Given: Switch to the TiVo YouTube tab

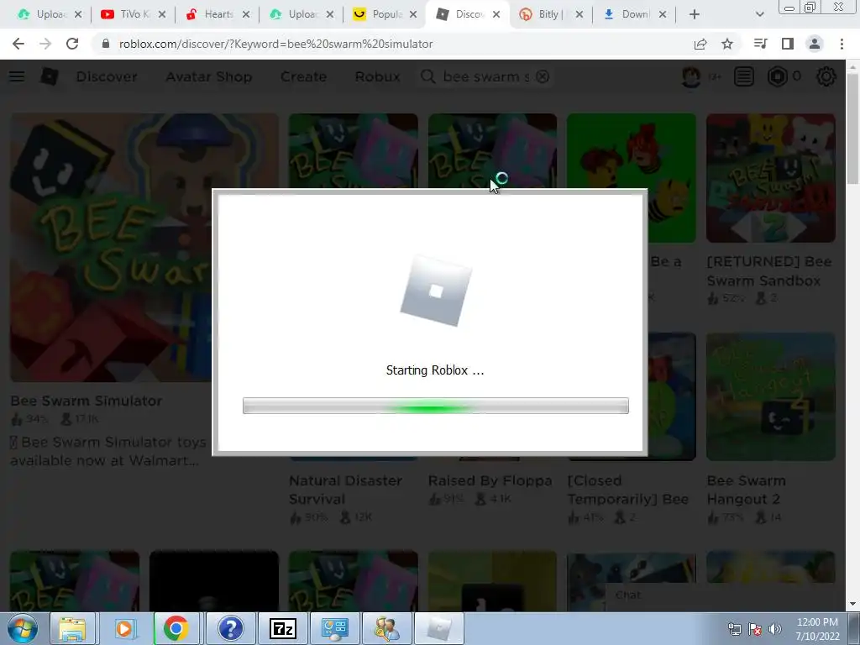Looking at the screenshot, I should [134, 14].
